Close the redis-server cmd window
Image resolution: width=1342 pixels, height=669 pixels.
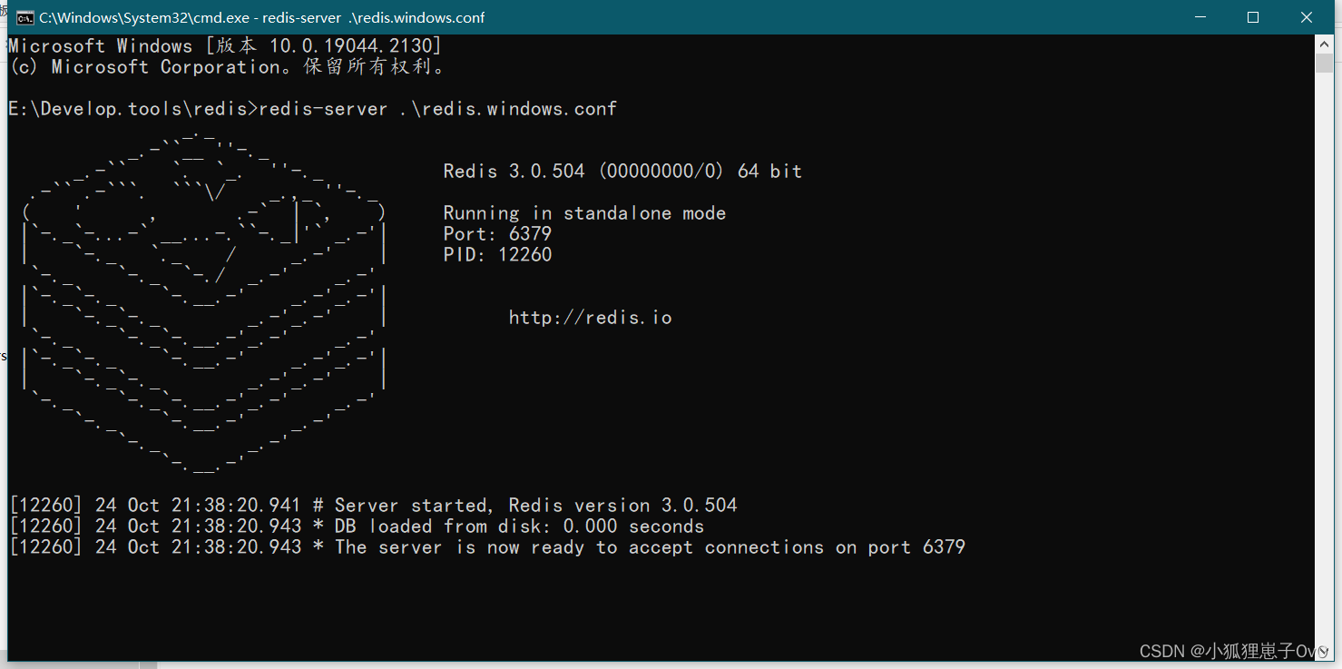pyautogui.click(x=1306, y=17)
